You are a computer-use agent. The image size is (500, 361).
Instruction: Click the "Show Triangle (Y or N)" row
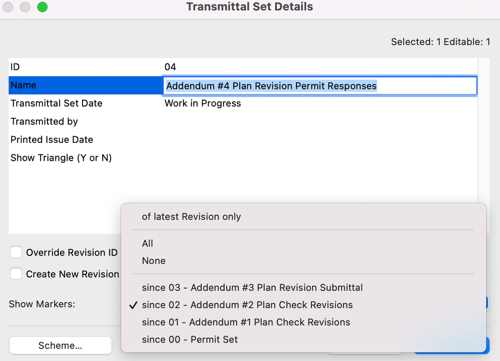point(61,158)
